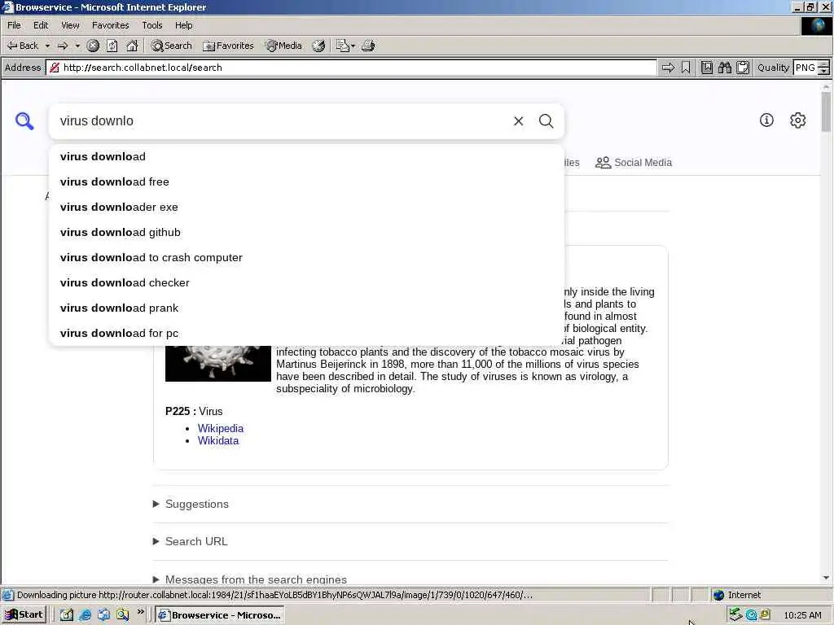834x625 pixels.
Task: Click the Internet security zone indicator
Action: [x=737, y=595]
